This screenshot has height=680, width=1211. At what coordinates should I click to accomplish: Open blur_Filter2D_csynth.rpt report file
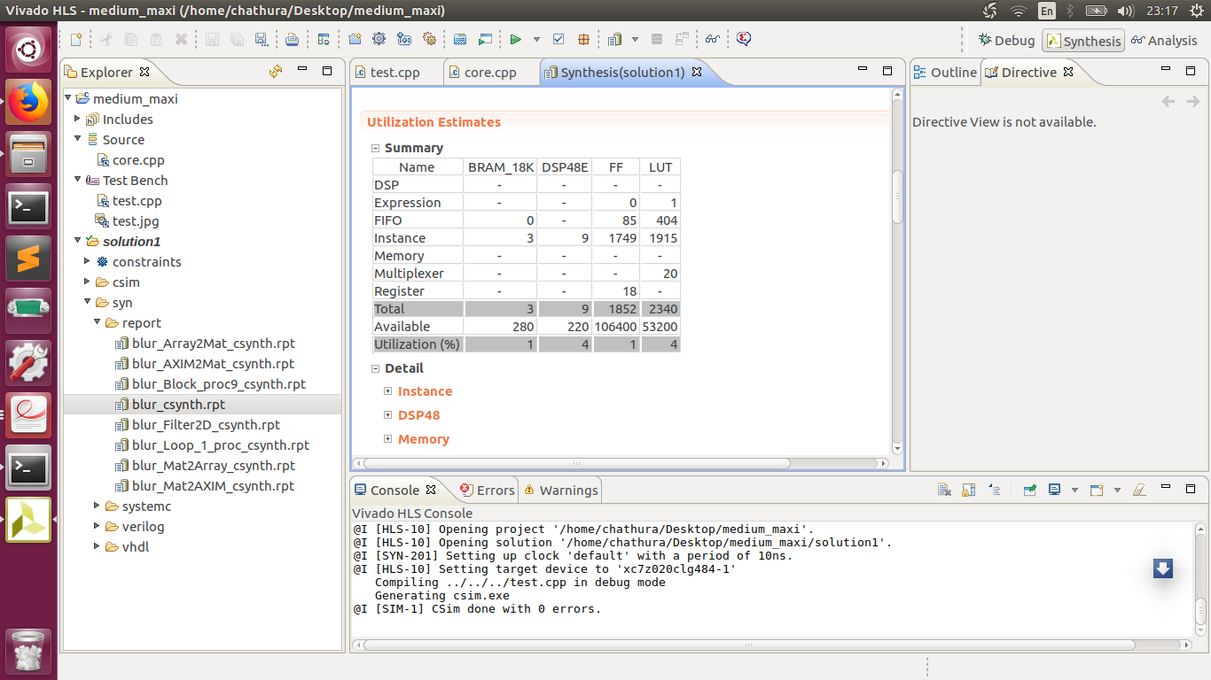coord(206,425)
